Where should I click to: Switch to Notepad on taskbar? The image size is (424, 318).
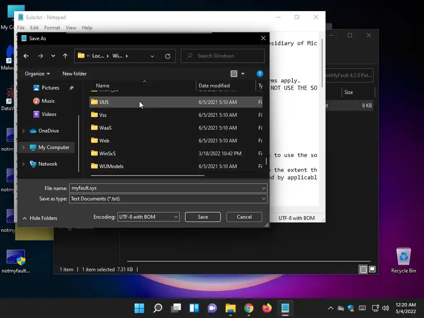pos(285,308)
